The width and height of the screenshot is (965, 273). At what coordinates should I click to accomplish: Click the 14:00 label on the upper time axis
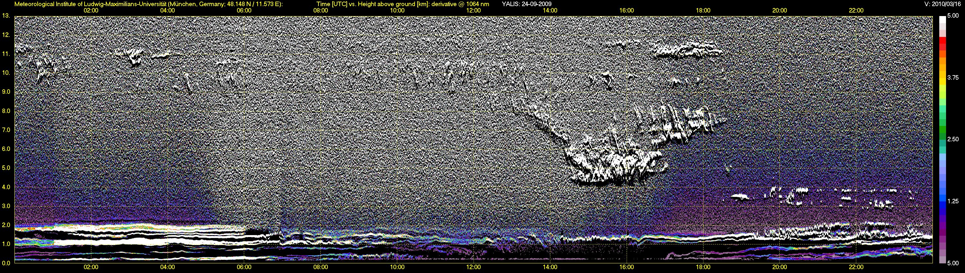click(x=550, y=11)
